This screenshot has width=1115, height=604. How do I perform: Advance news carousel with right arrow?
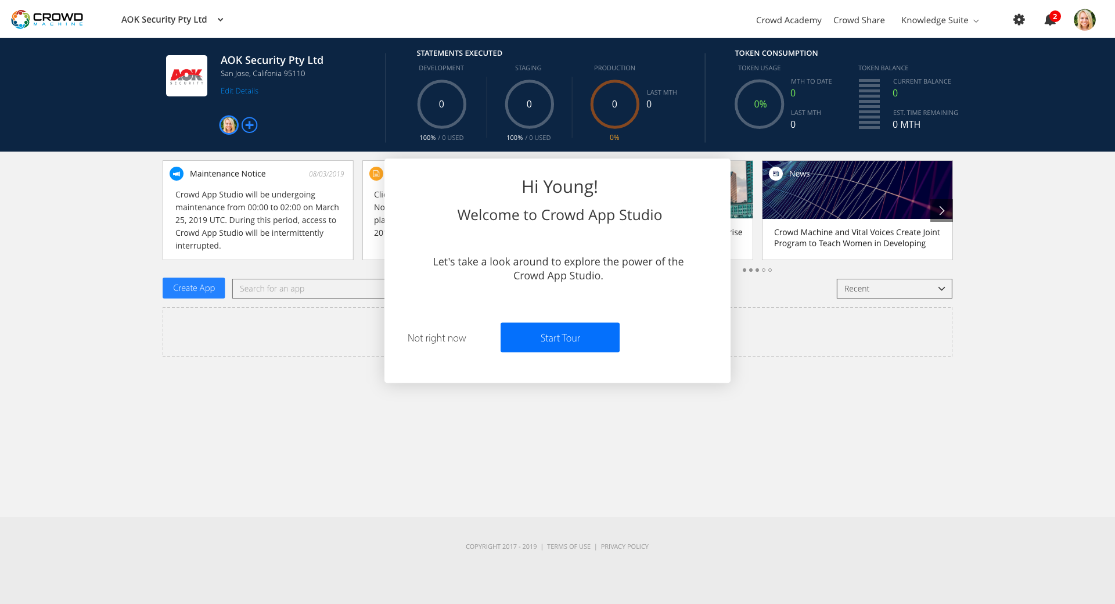941,210
